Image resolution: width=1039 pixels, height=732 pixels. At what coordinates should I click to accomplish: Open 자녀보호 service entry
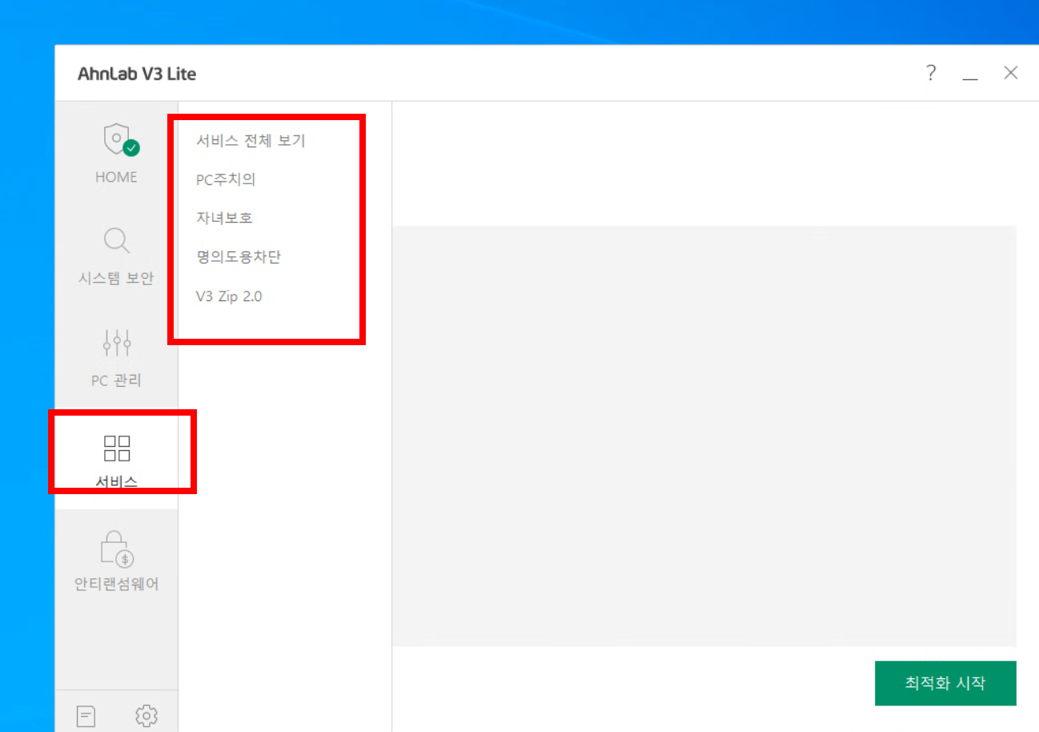click(224, 218)
